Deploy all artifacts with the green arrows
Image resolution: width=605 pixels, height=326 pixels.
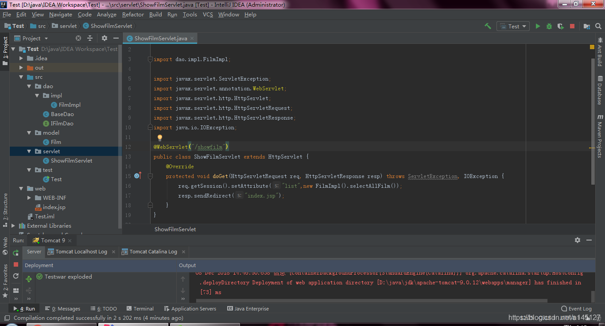point(29,279)
